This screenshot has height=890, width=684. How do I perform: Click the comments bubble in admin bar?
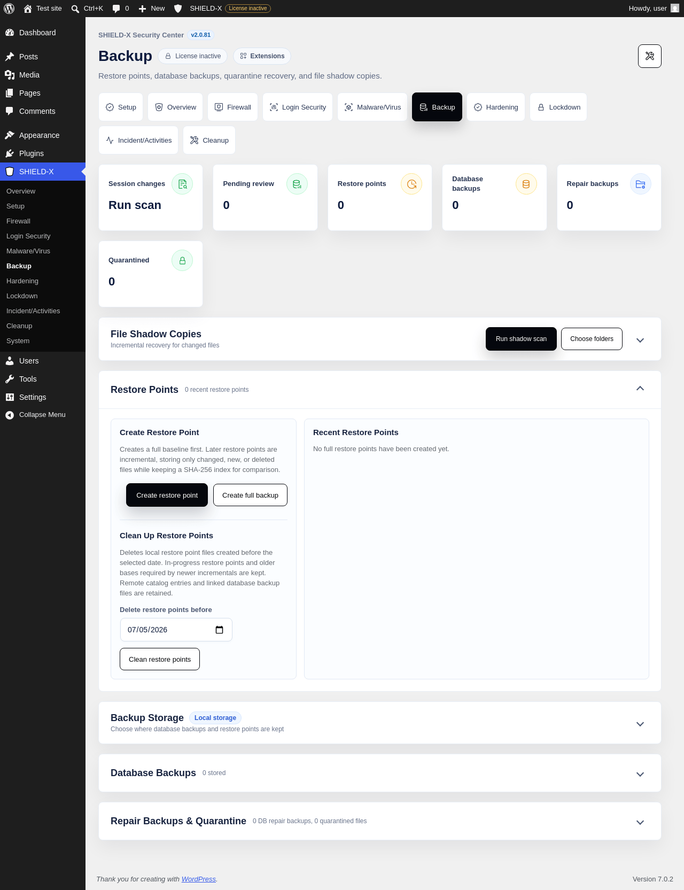click(116, 9)
